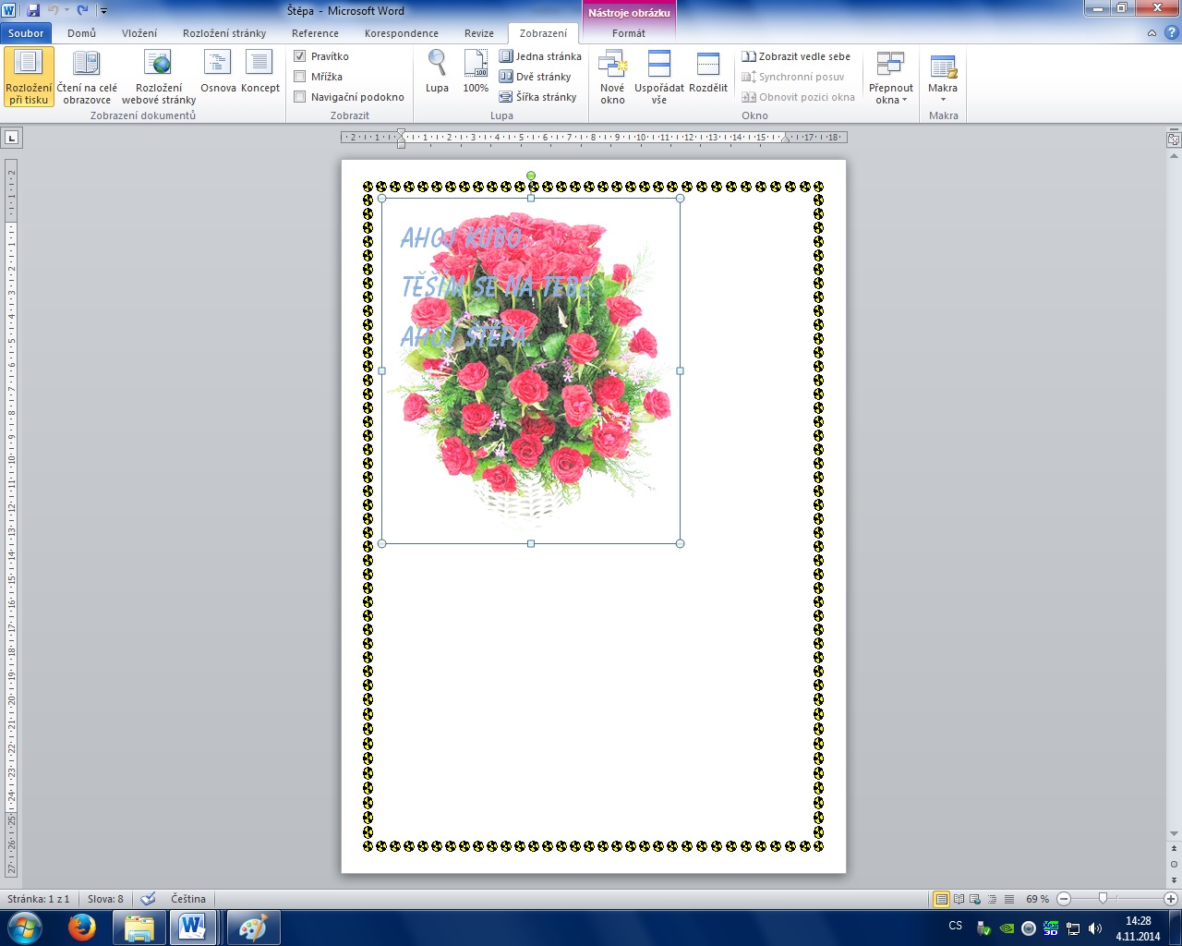1182x946 pixels.
Task: Open the Rozložení stránky tab
Action: pyautogui.click(x=224, y=33)
